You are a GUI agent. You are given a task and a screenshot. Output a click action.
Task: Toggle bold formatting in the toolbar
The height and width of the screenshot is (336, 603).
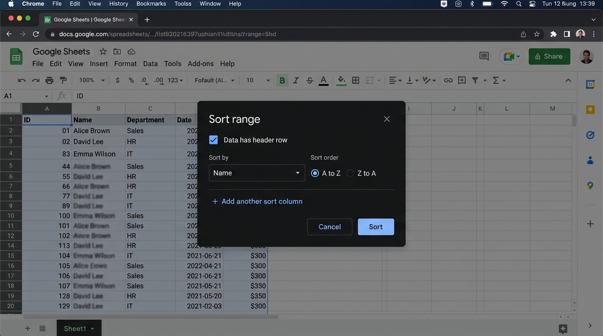(x=282, y=80)
